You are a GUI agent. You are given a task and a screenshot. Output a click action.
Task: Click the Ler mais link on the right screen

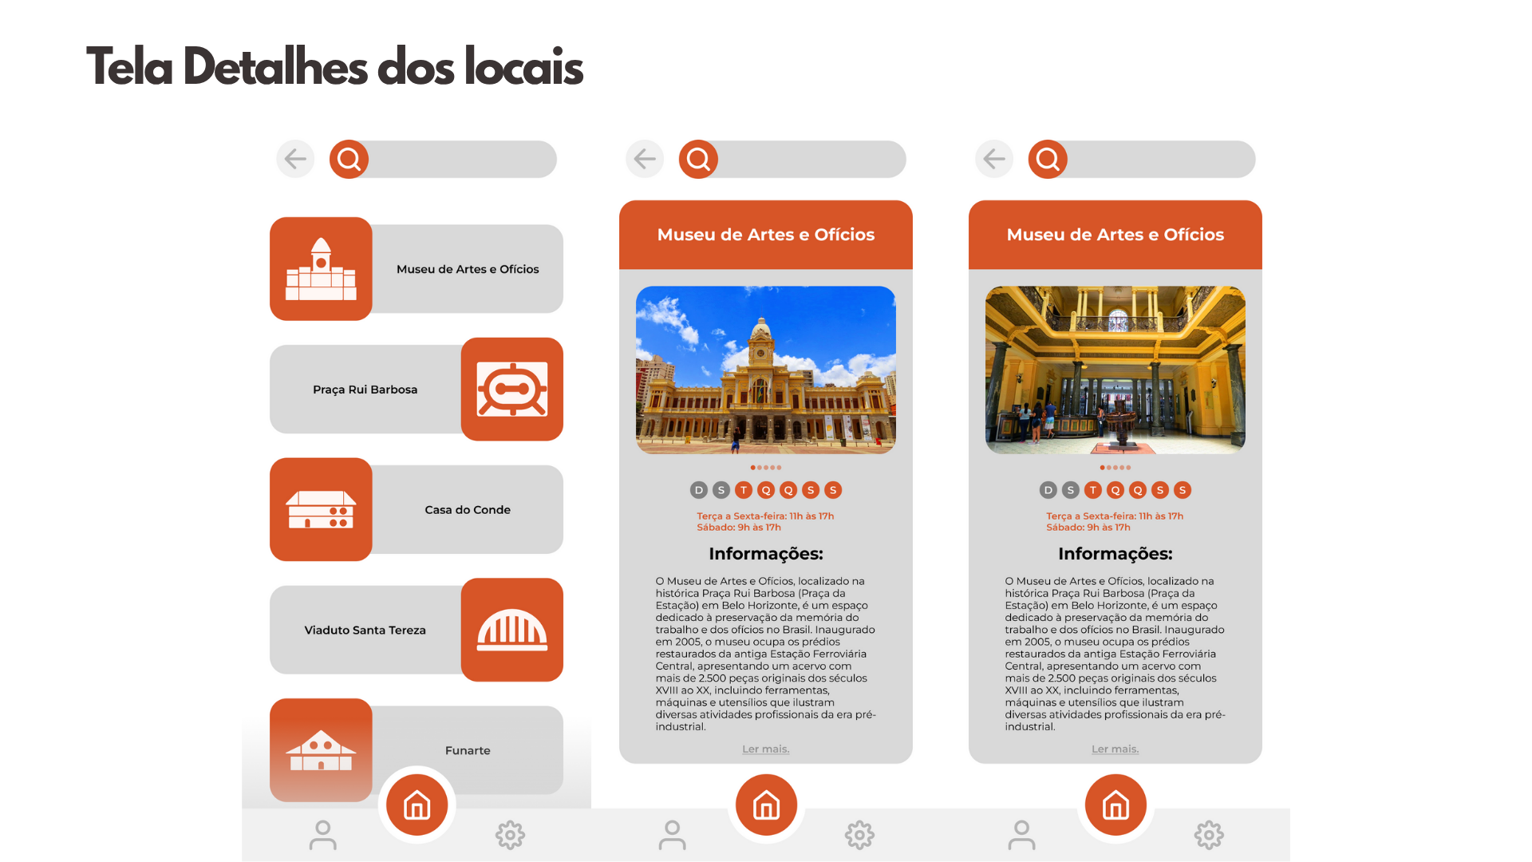(x=1115, y=749)
